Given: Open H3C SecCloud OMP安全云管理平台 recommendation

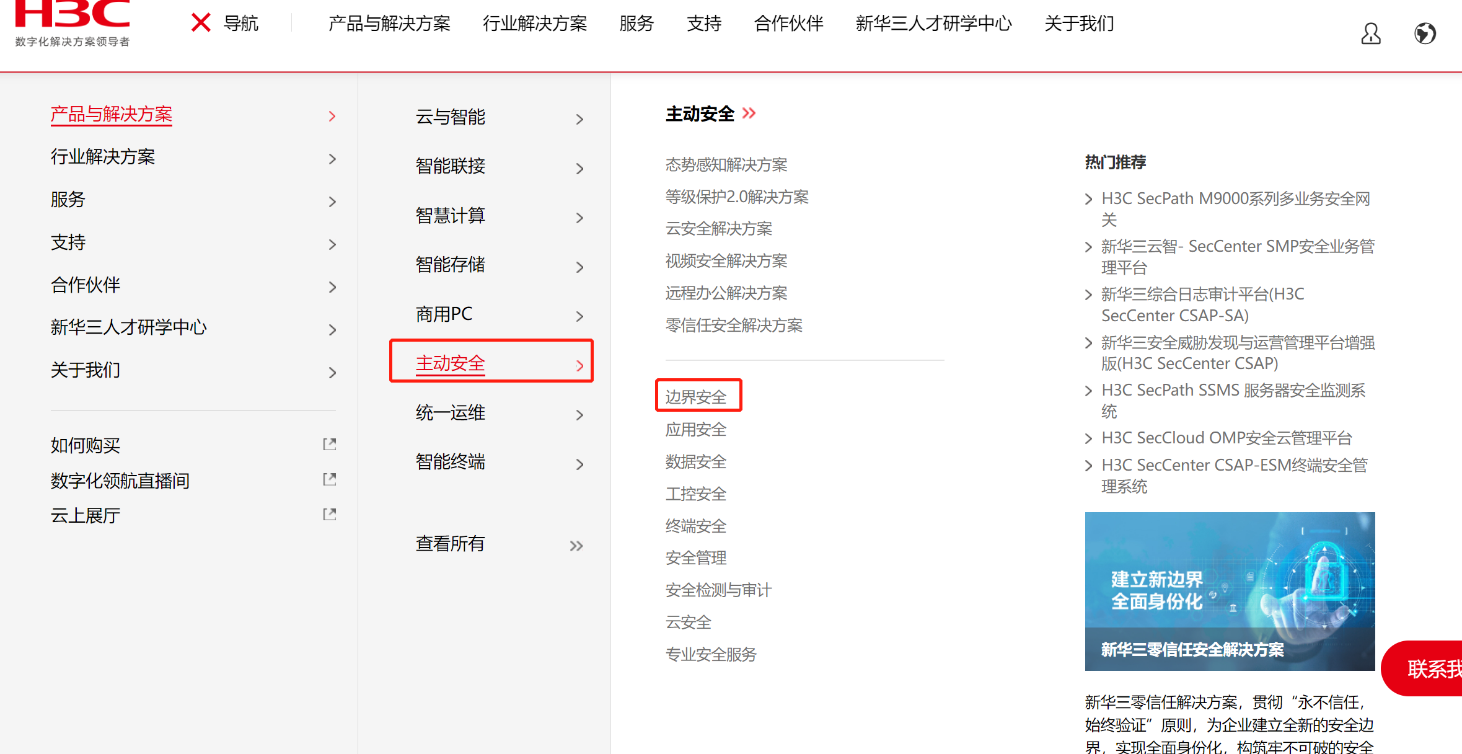Looking at the screenshot, I should click(1226, 438).
